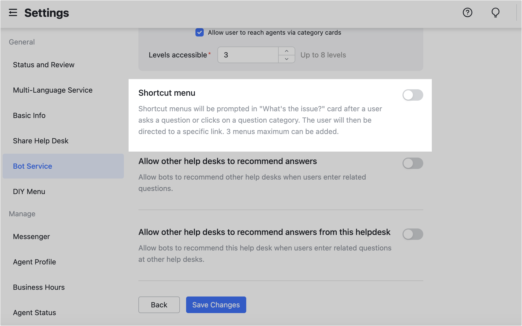The image size is (522, 326).
Task: Enable other help desks to recommend answers
Action: (413, 163)
